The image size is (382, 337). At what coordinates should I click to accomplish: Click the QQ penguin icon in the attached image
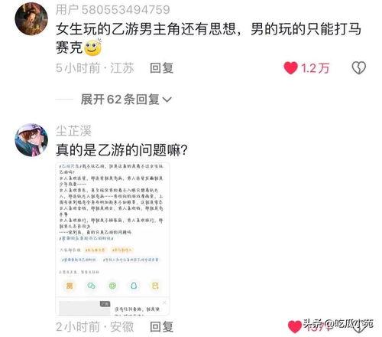click(x=134, y=286)
